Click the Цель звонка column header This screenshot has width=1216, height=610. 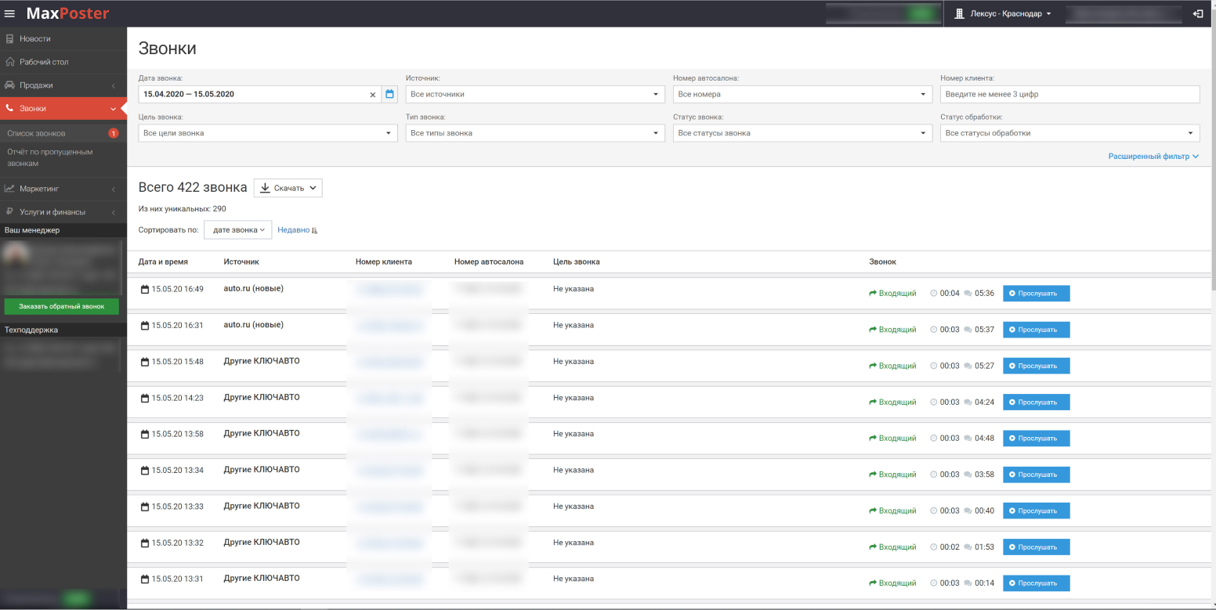[576, 262]
